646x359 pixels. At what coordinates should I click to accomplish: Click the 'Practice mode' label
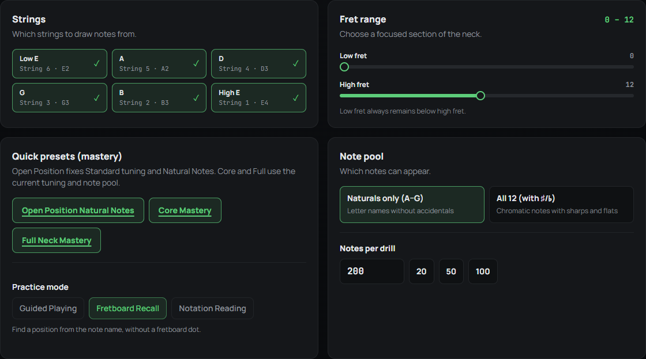[40, 287]
